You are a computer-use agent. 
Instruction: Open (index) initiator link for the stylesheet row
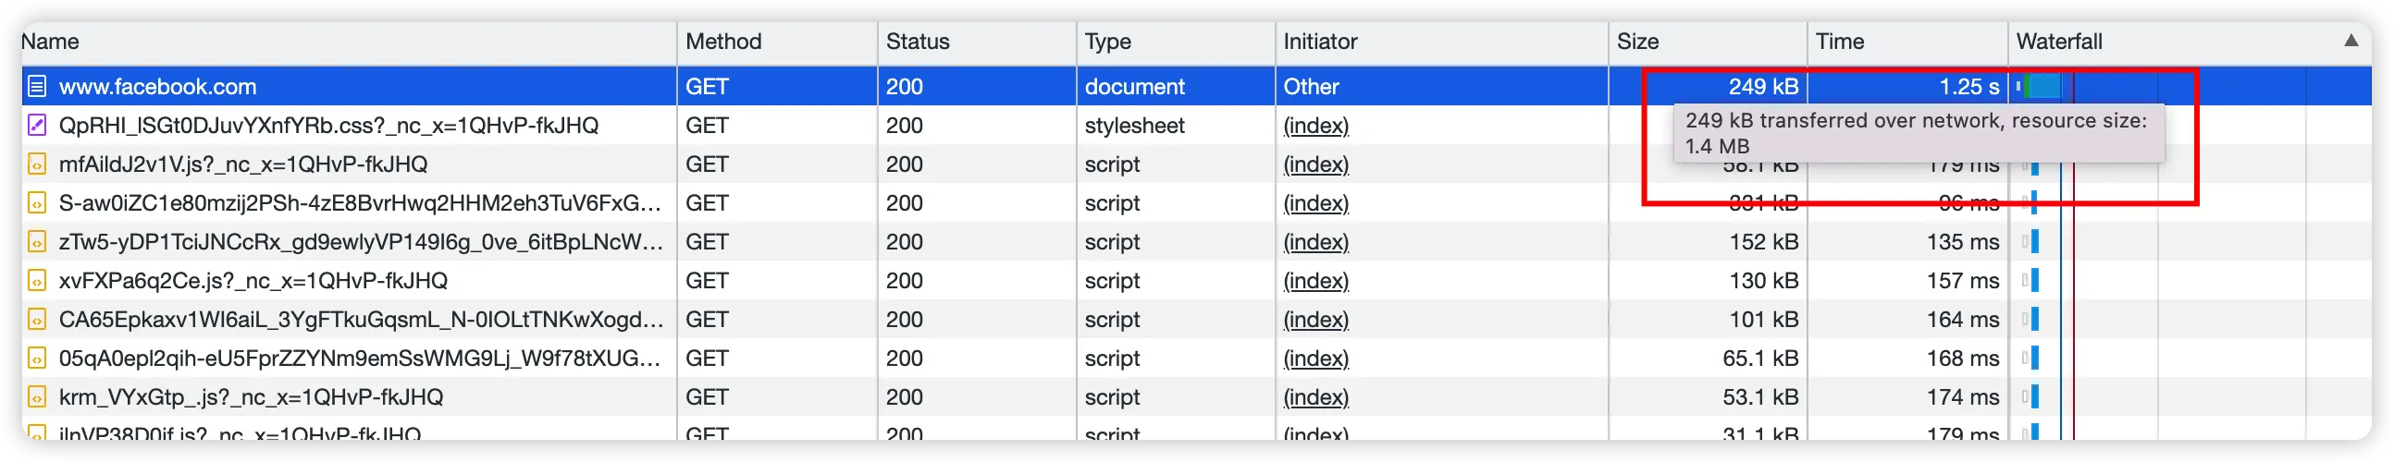click(1316, 126)
